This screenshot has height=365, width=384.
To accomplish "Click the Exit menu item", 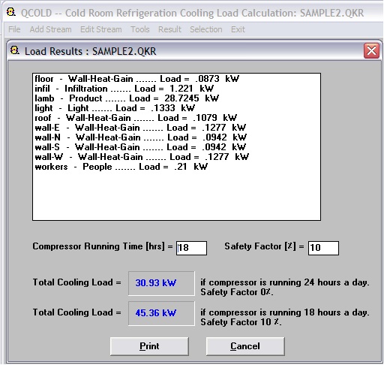I will pos(238,29).
